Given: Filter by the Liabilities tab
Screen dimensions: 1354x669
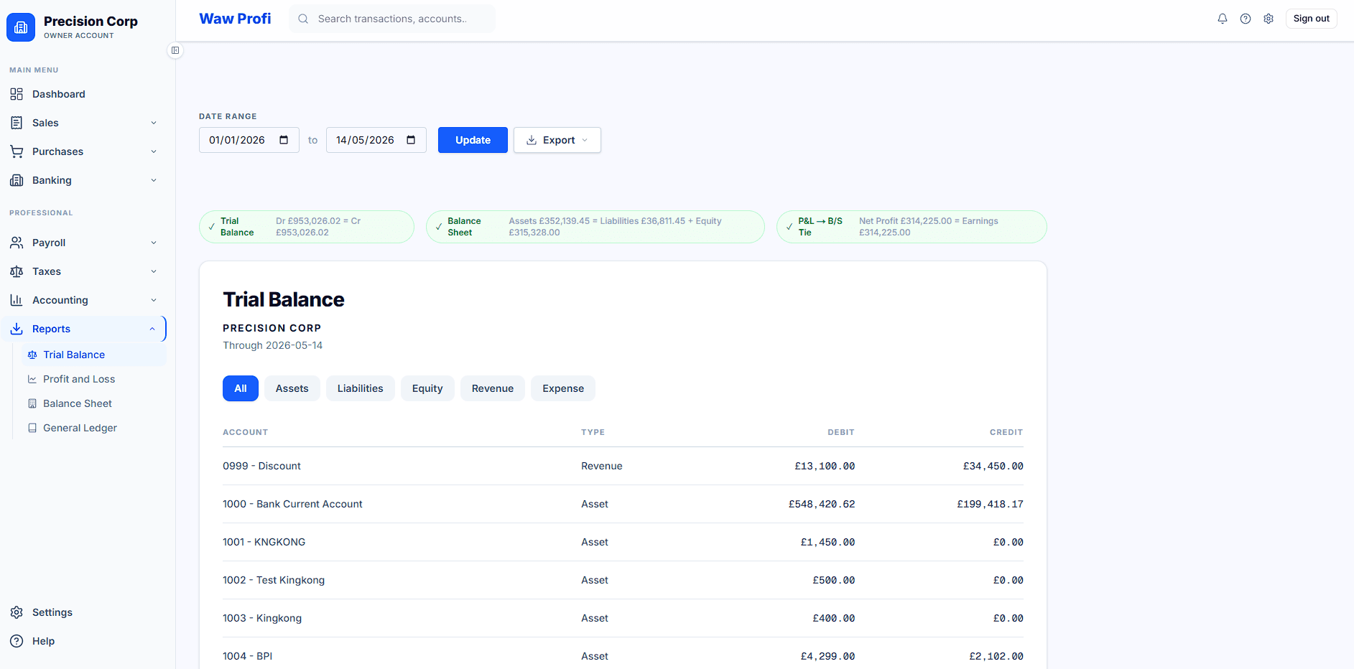Looking at the screenshot, I should pyautogui.click(x=361, y=388).
